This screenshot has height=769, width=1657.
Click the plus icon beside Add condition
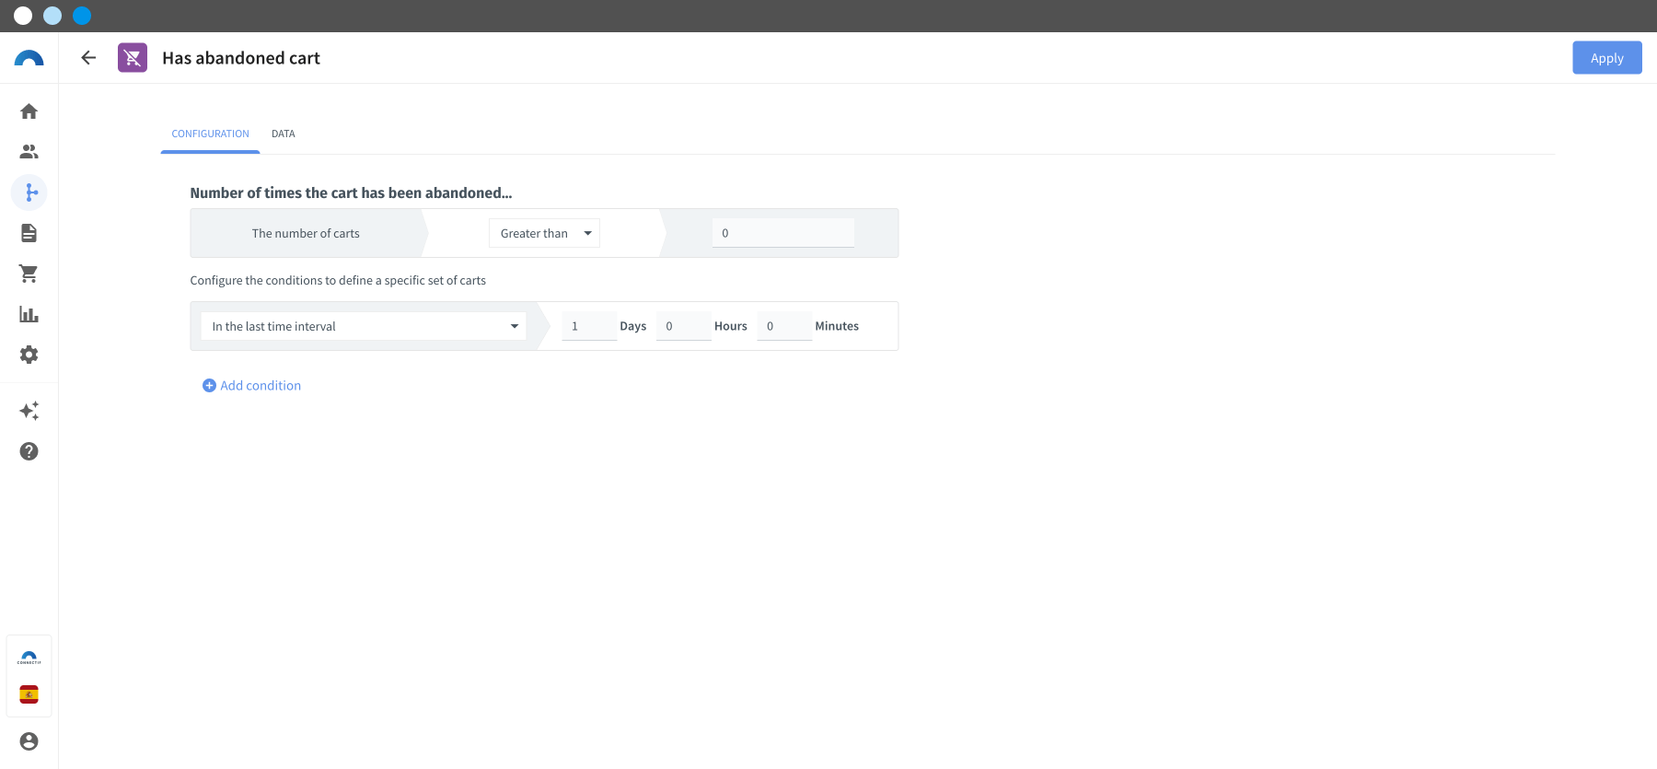click(x=209, y=386)
